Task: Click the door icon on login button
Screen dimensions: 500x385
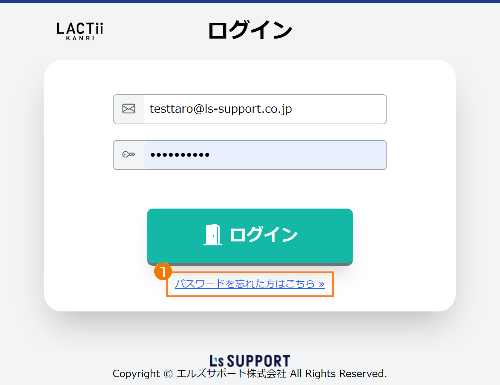Action: click(x=213, y=235)
